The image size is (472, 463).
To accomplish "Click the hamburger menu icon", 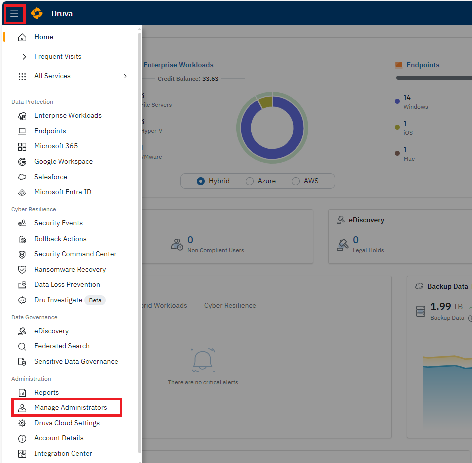I will (14, 13).
